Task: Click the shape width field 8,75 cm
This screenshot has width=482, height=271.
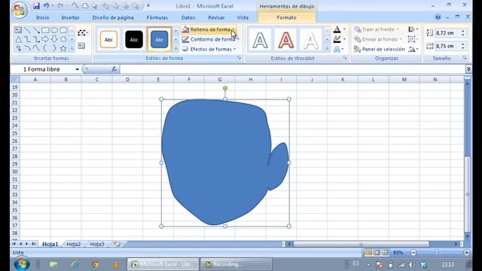Action: (447, 46)
